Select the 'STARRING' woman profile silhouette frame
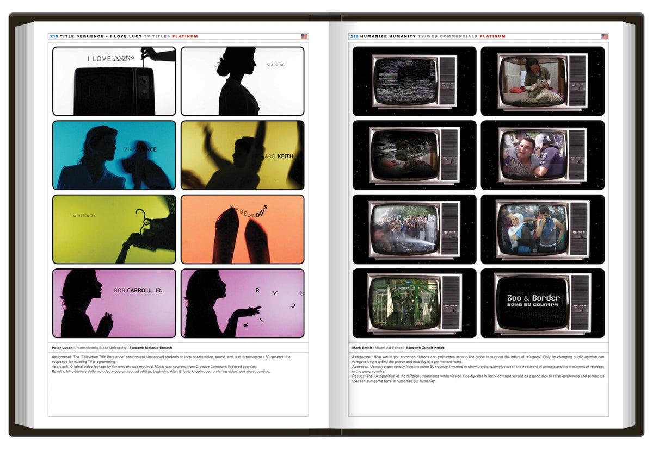Viewport: 653px width, 451px height. (x=243, y=81)
